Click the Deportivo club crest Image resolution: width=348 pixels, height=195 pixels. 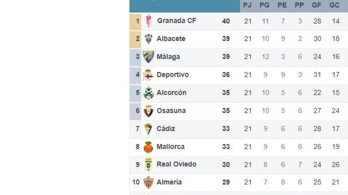[148, 75]
